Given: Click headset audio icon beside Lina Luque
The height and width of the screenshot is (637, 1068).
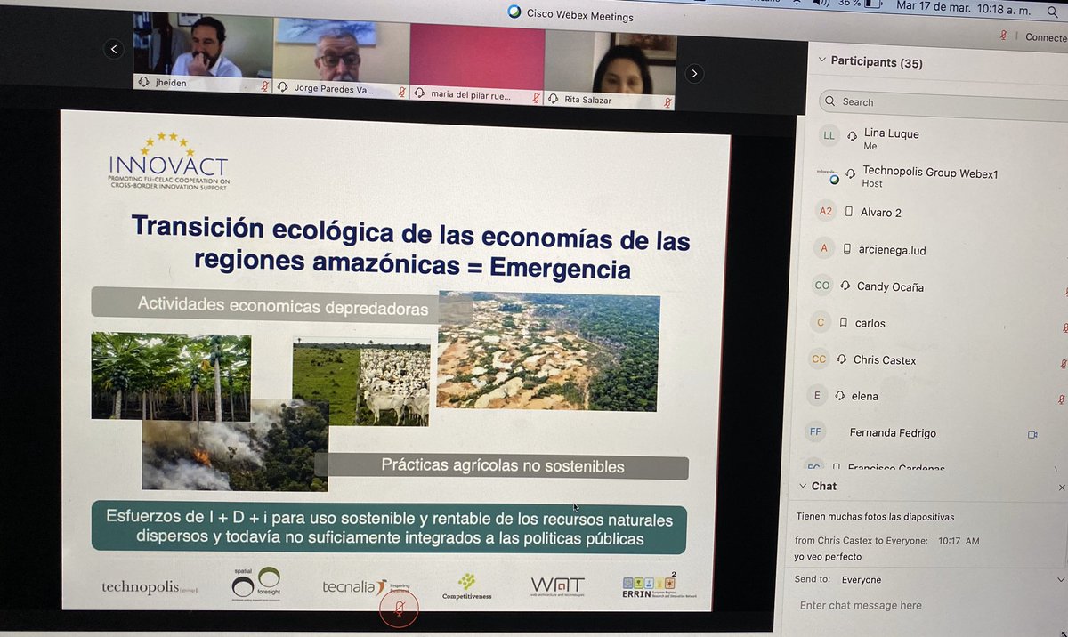Looking at the screenshot, I should tap(853, 135).
